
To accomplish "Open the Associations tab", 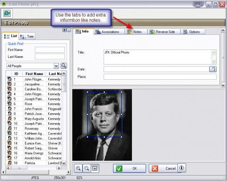I will (109, 32).
